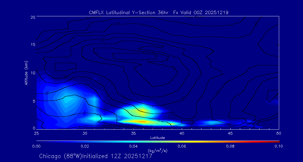Select altitude axis tick label 5
This screenshot has height=162, width=303.
pos(34,101)
